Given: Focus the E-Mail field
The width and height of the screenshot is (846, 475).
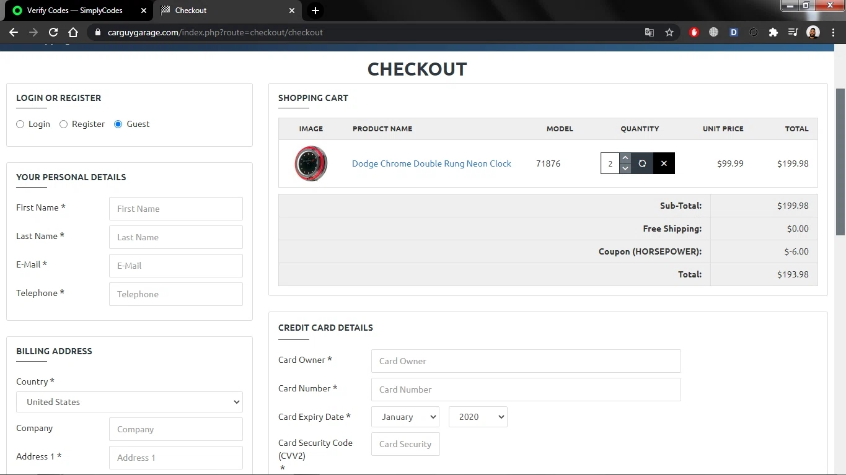Looking at the screenshot, I should click(x=176, y=266).
